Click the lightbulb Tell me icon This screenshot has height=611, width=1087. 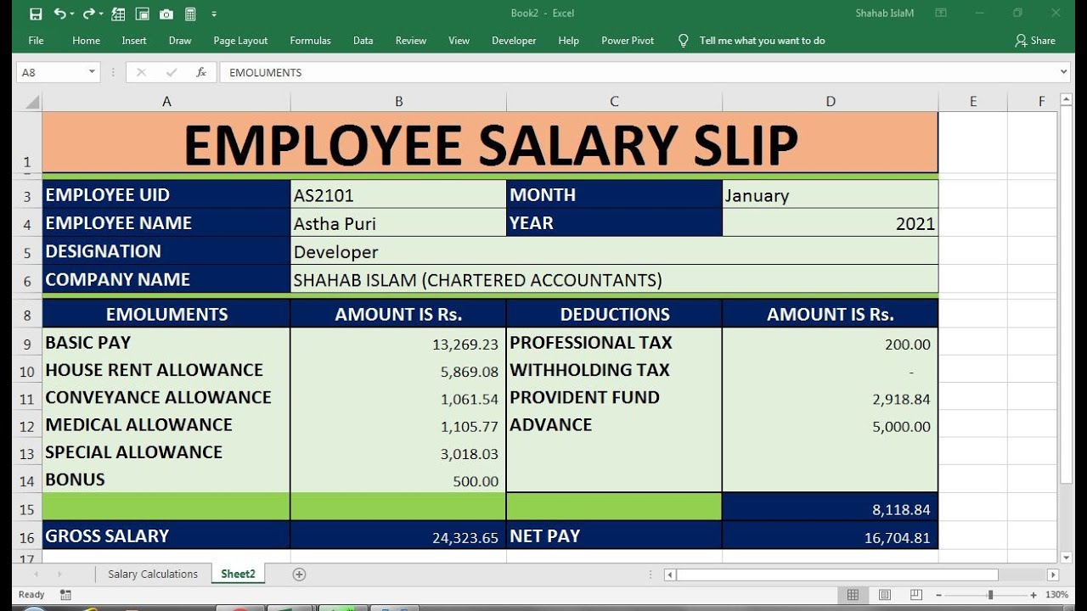click(684, 40)
